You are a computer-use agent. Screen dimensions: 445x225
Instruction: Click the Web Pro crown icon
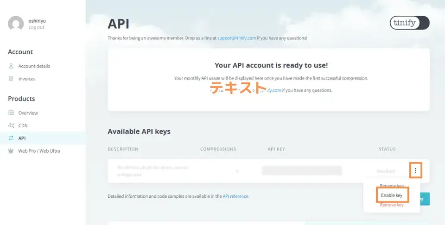pyautogui.click(x=11, y=151)
